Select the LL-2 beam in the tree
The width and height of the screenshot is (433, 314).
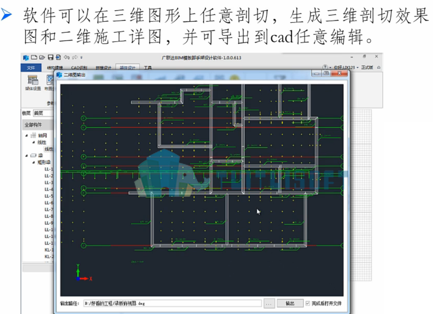[49, 176]
